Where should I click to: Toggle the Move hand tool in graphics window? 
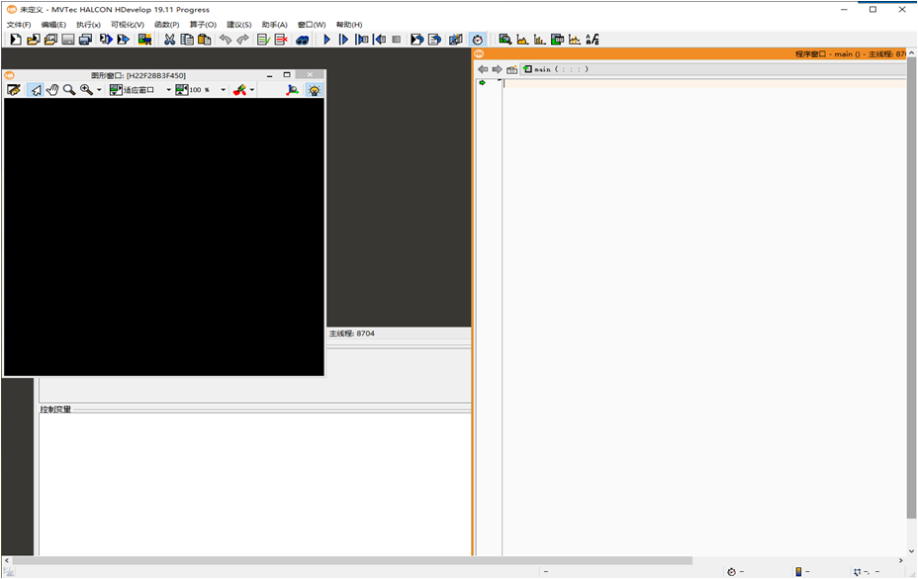click(x=52, y=90)
